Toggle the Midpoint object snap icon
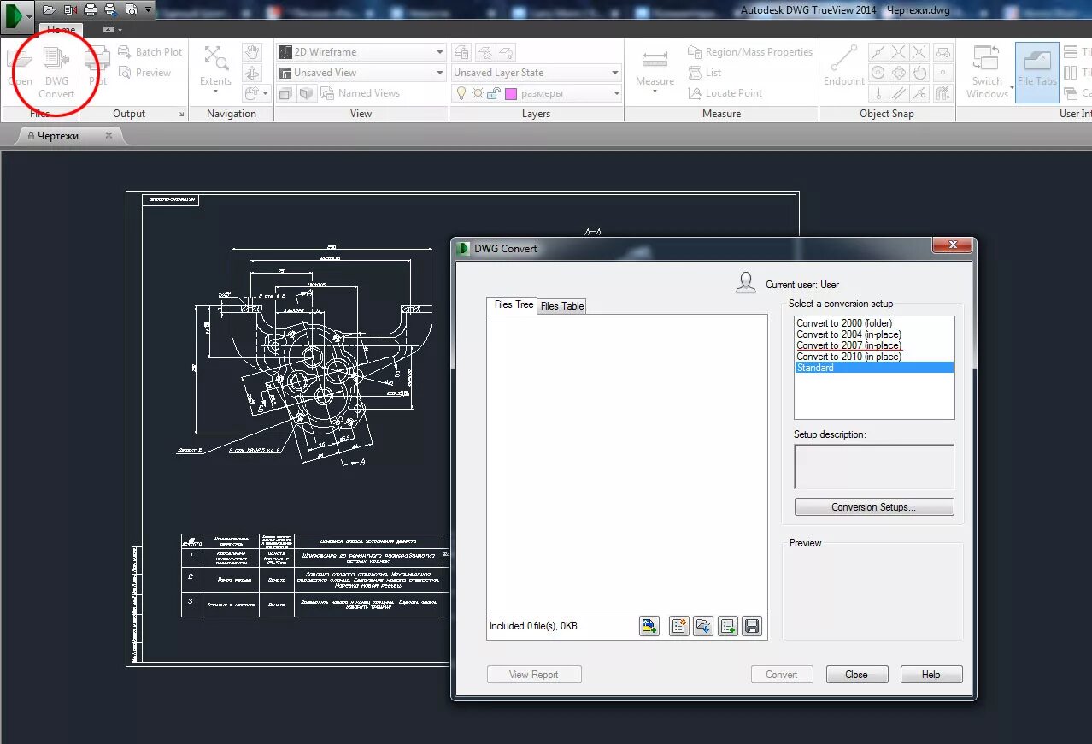Screen dimensions: 1092x744 click(878, 52)
